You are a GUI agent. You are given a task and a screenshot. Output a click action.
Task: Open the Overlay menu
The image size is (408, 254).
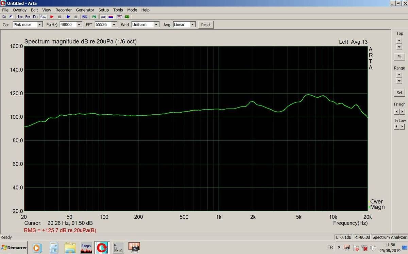[20, 10]
